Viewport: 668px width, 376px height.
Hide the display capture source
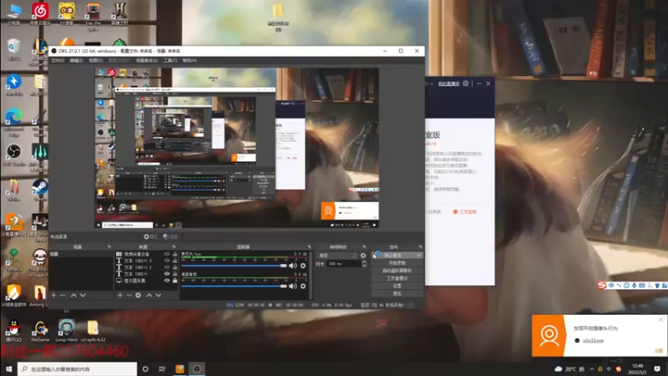point(167,281)
